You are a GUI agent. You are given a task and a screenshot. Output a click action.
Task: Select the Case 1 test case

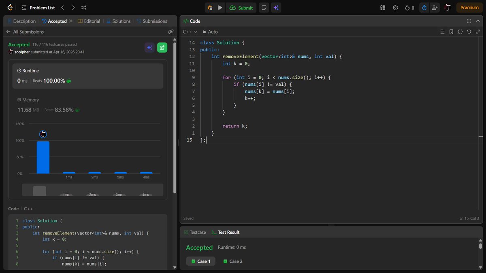tap(200, 261)
